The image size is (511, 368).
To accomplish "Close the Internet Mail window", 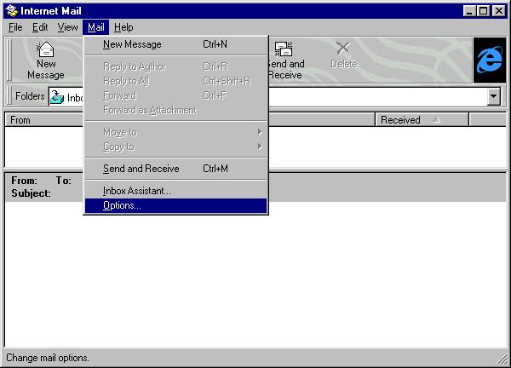I will [x=499, y=11].
